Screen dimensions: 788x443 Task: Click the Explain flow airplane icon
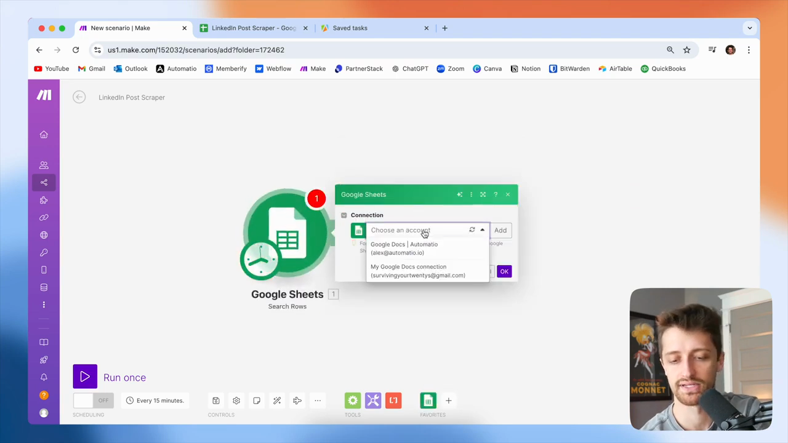tap(297, 401)
